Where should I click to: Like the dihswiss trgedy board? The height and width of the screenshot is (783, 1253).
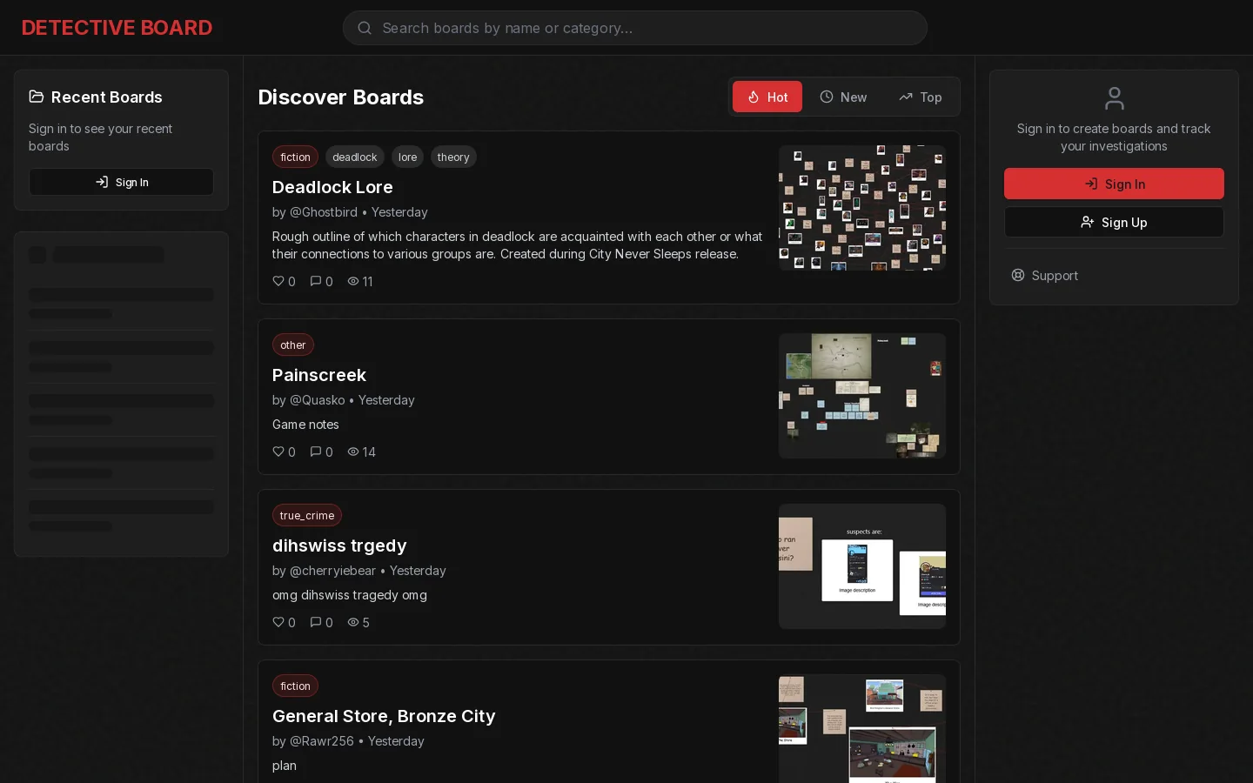278,622
